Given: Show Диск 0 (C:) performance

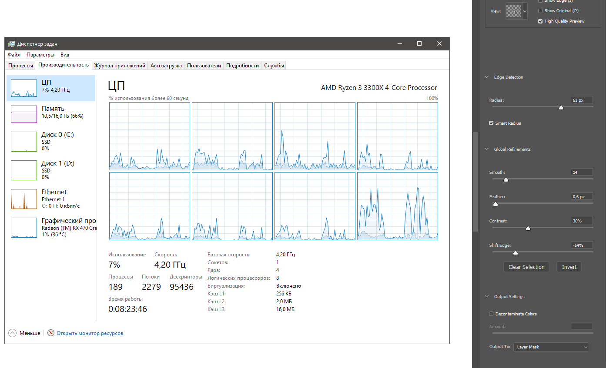Looking at the screenshot, I should click(x=51, y=141).
